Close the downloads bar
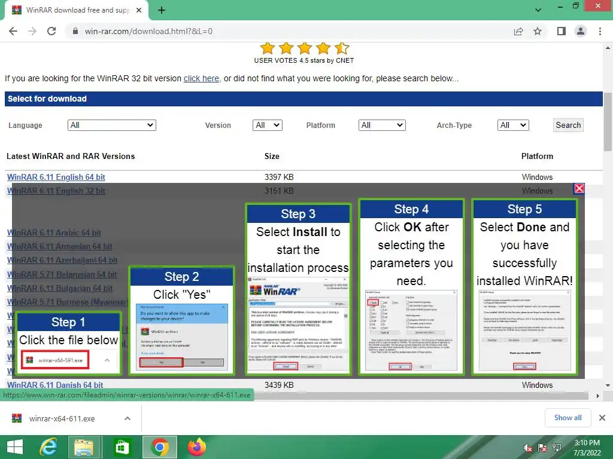613x459 pixels. coord(602,418)
